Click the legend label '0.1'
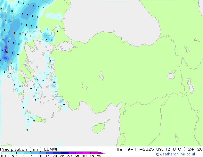The image size is (203, 157). [x=4, y=156]
